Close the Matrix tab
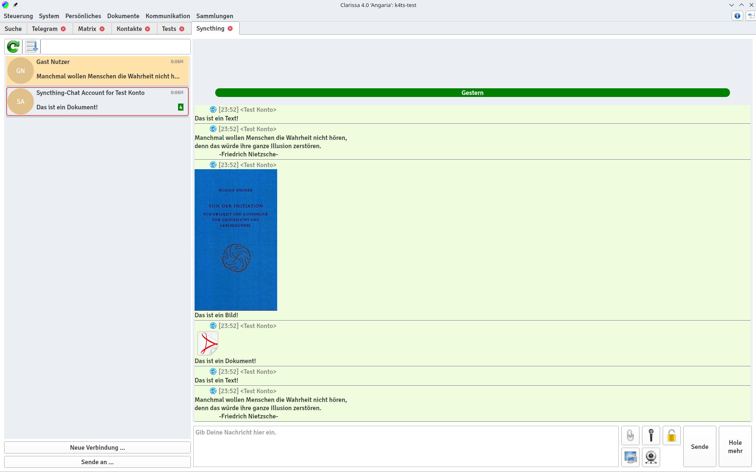Screen dimensions: 756x472 point(102,29)
